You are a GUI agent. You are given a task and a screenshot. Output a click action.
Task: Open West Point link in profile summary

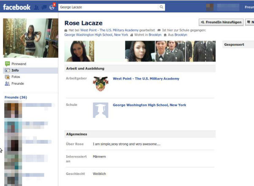click(x=109, y=30)
